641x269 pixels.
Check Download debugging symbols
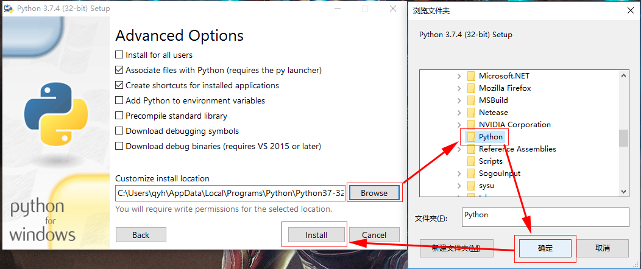[119, 131]
